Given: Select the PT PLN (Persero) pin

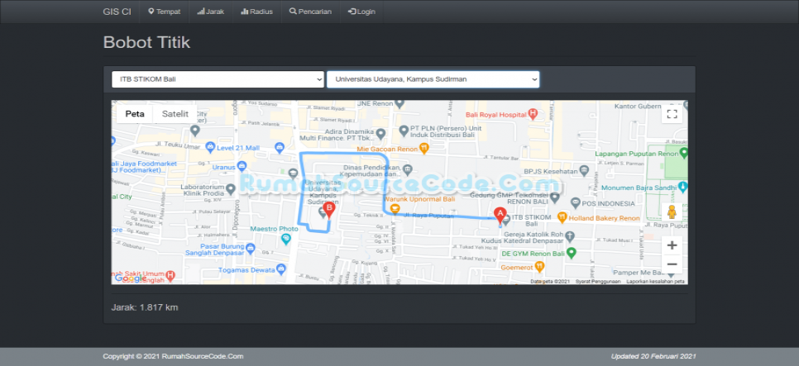Looking at the screenshot, I should point(404,132).
